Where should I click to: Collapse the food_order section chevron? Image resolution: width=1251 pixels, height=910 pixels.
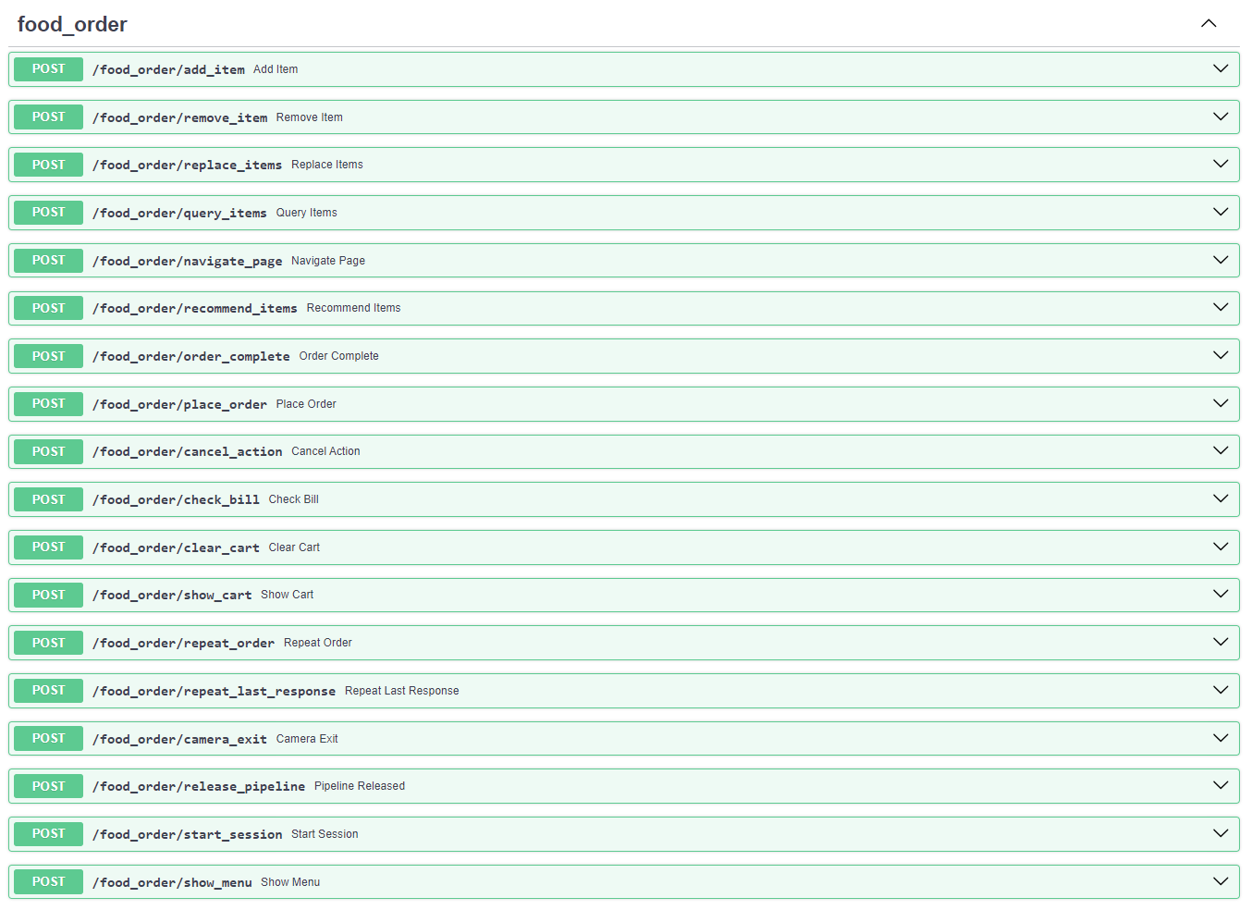pyautogui.click(x=1208, y=23)
